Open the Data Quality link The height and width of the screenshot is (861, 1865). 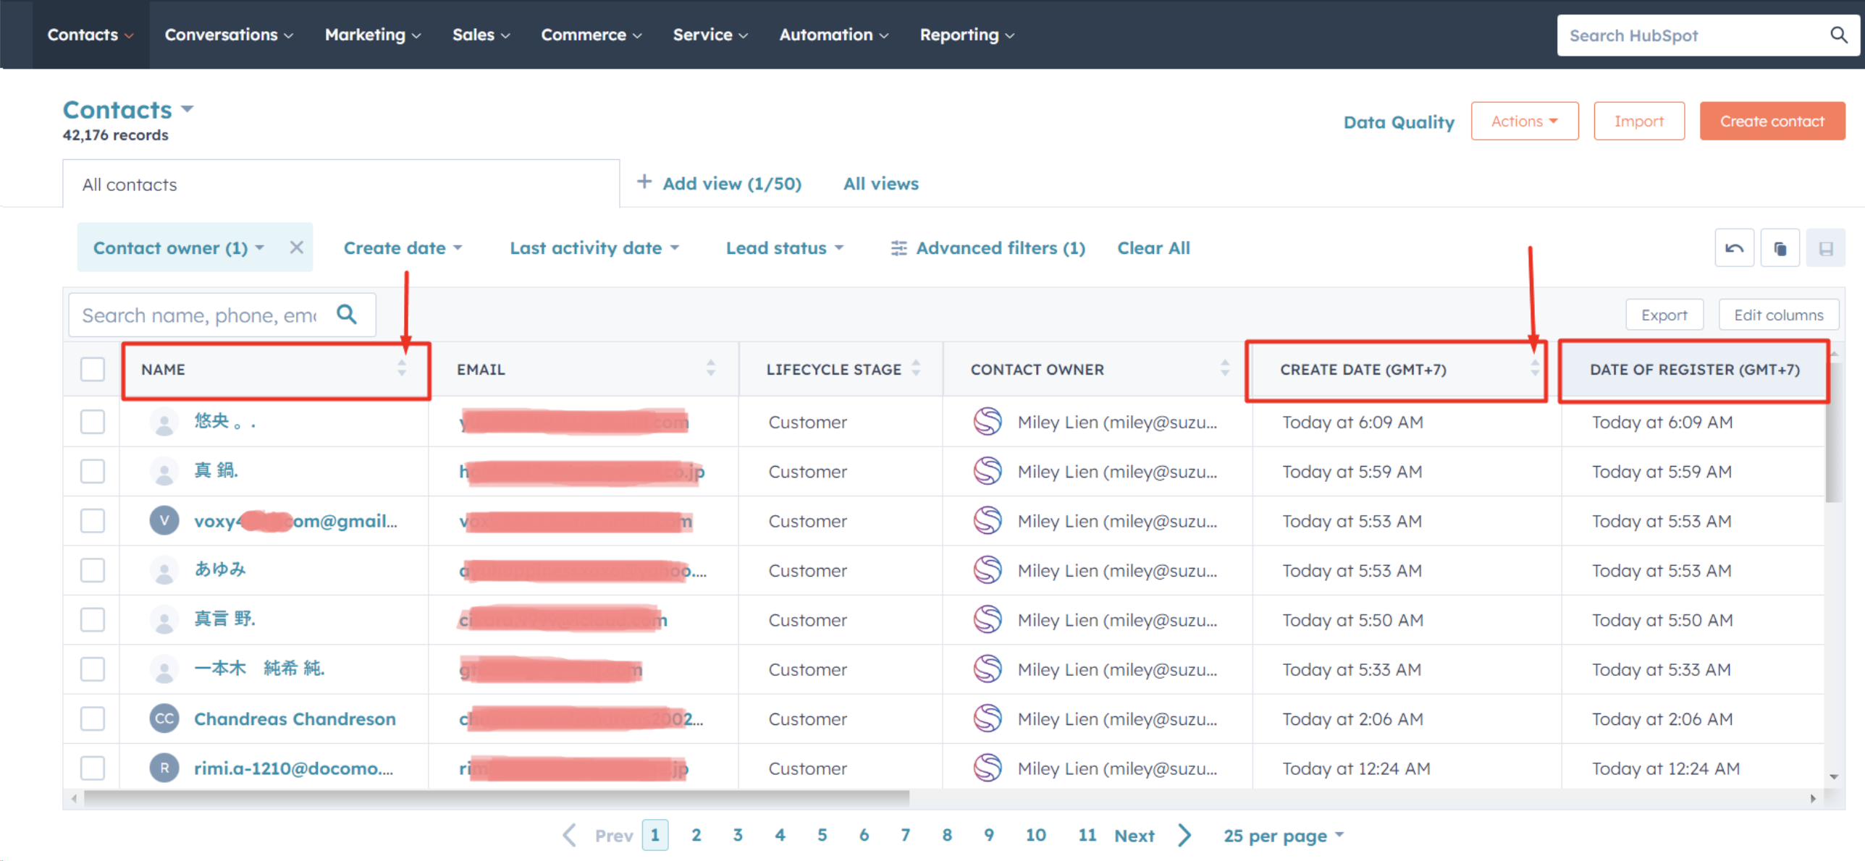click(1399, 122)
